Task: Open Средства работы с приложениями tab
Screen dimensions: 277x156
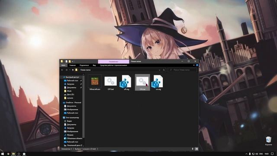Action: 113,65
